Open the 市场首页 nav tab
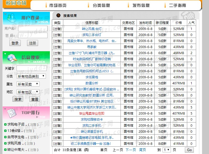This screenshot has height=154, width=209. [x=58, y=5]
